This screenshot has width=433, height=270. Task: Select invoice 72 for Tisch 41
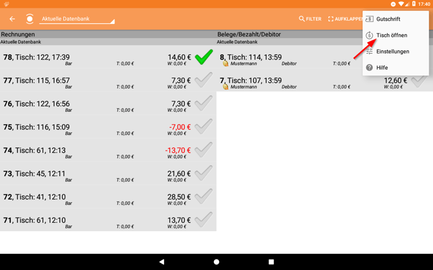pyautogui.click(x=97, y=197)
